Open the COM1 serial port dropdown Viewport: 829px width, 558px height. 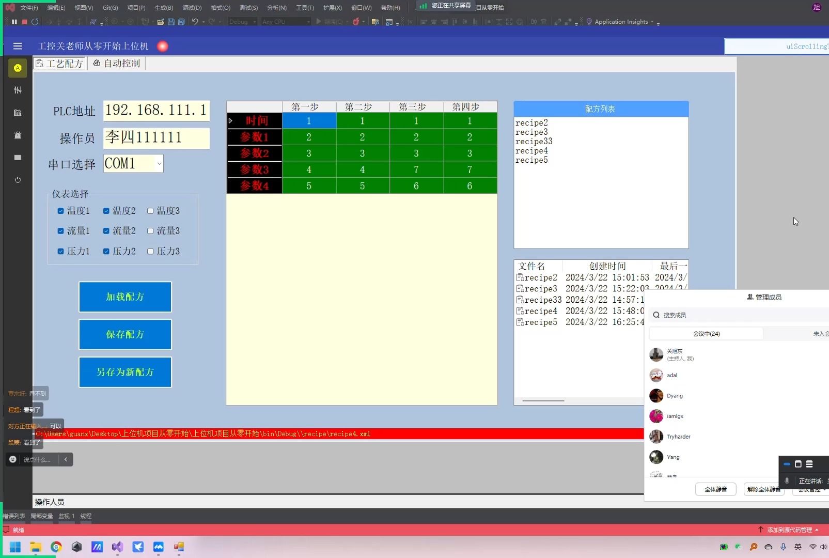pyautogui.click(x=159, y=164)
